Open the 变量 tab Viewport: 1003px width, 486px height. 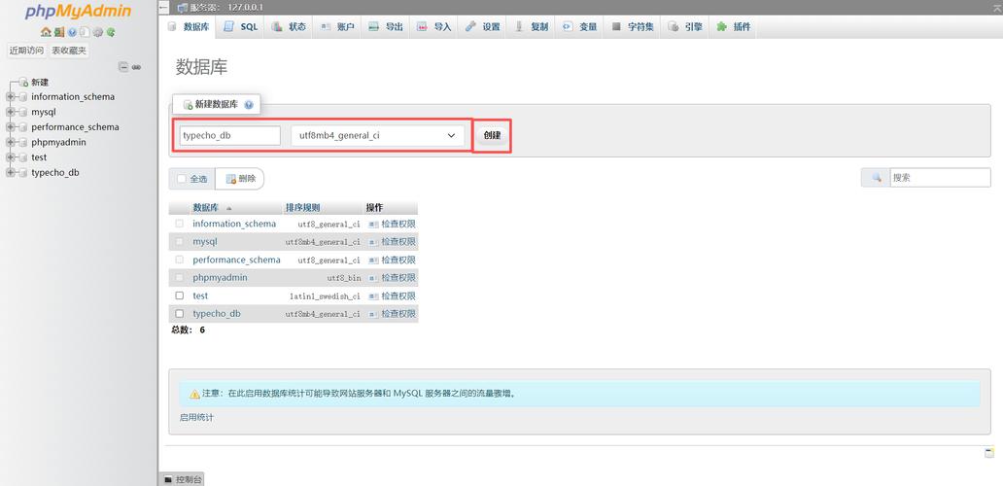pos(579,27)
